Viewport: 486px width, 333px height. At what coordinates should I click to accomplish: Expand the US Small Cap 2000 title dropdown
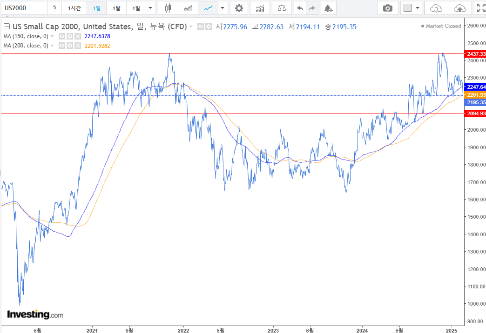coord(191,27)
